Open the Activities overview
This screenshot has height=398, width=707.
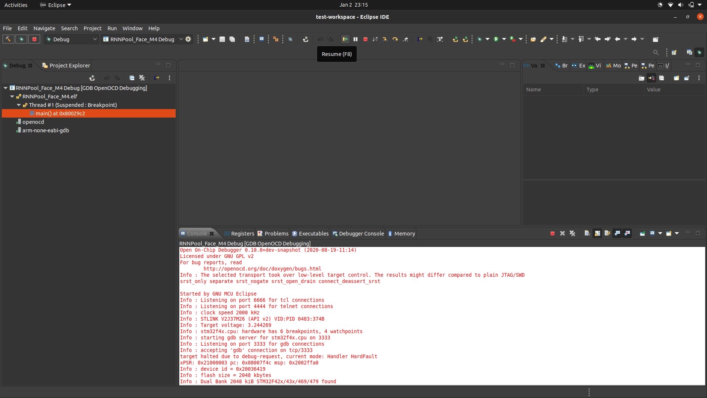(16, 5)
